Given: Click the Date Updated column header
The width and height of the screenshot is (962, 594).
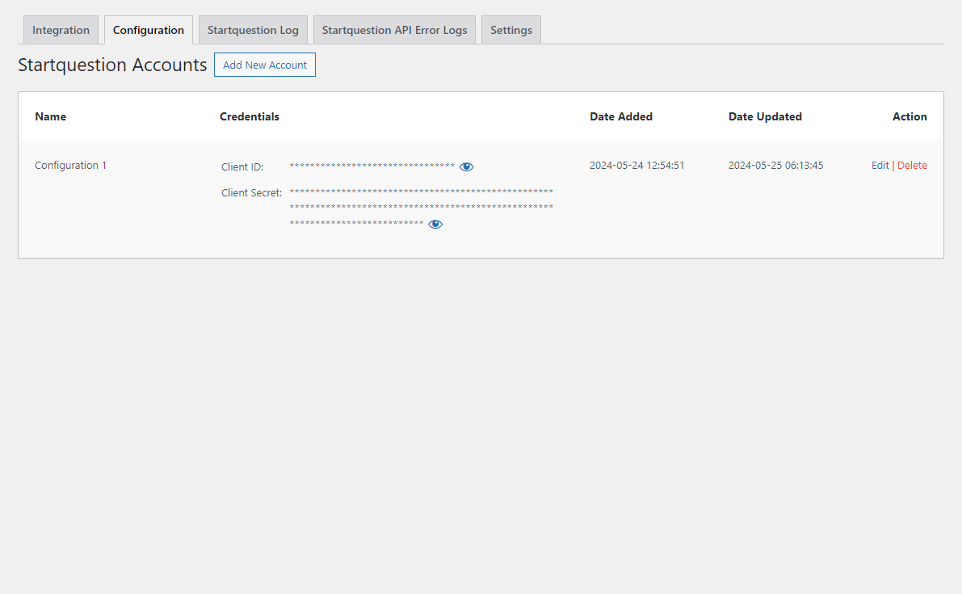Looking at the screenshot, I should 765,116.
